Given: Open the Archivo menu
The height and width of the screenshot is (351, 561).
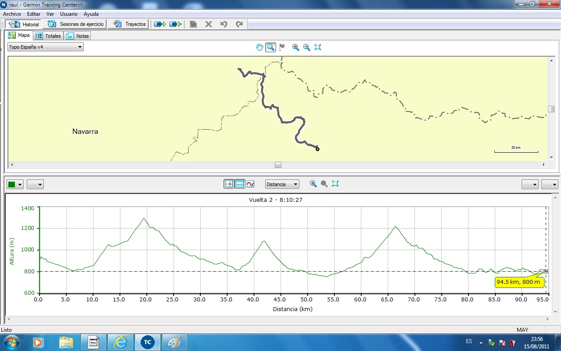Looking at the screenshot, I should (x=12, y=14).
